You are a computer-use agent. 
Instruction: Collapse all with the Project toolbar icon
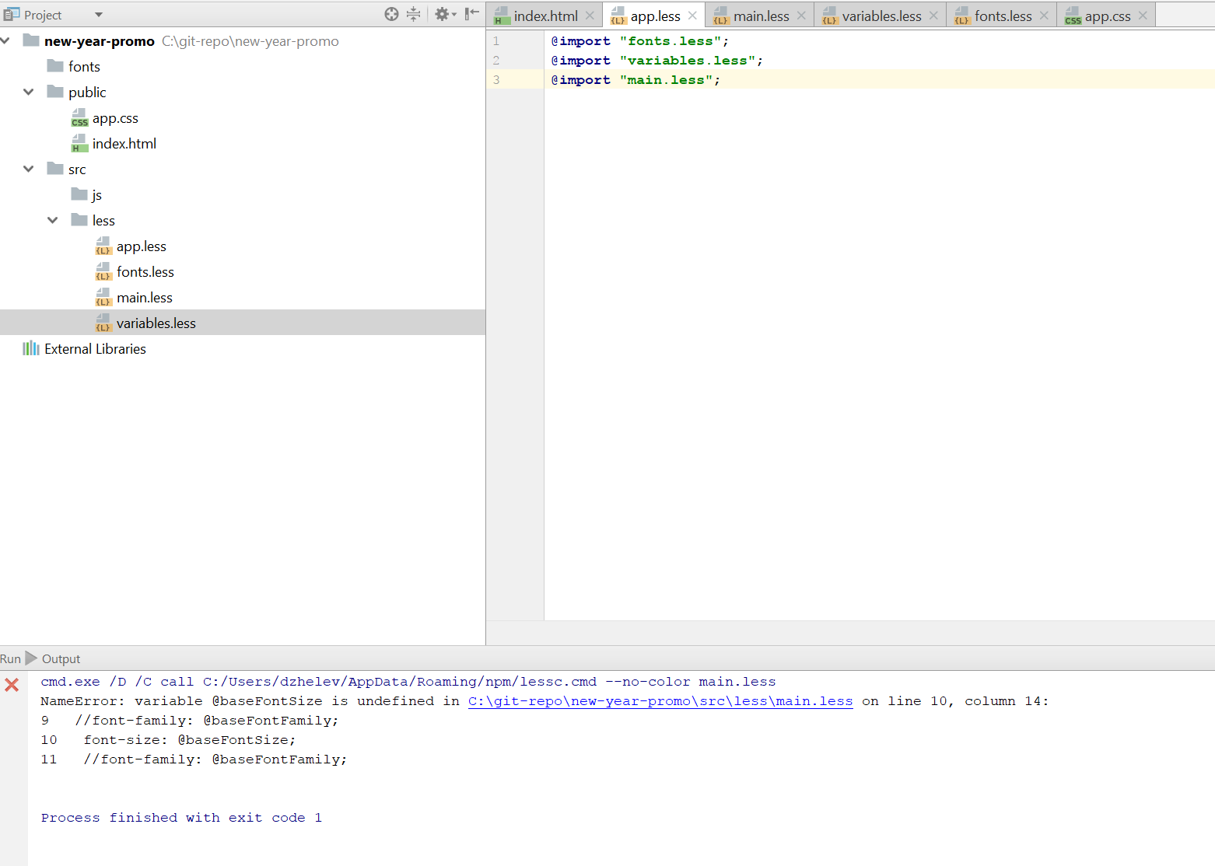point(414,14)
